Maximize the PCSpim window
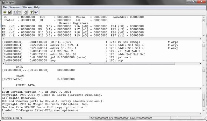The height and width of the screenshot is (121, 207). [194, 2]
